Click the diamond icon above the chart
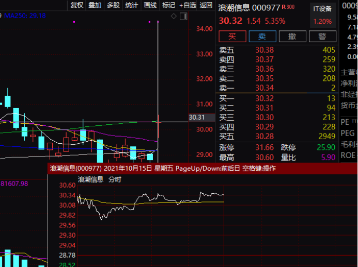Viewport: 358px width, 267px height. tap(174, 16)
